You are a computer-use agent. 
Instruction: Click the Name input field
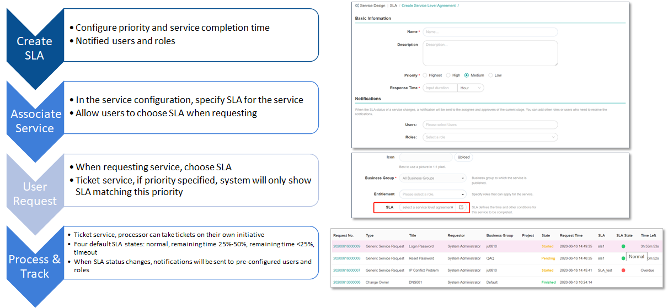490,32
